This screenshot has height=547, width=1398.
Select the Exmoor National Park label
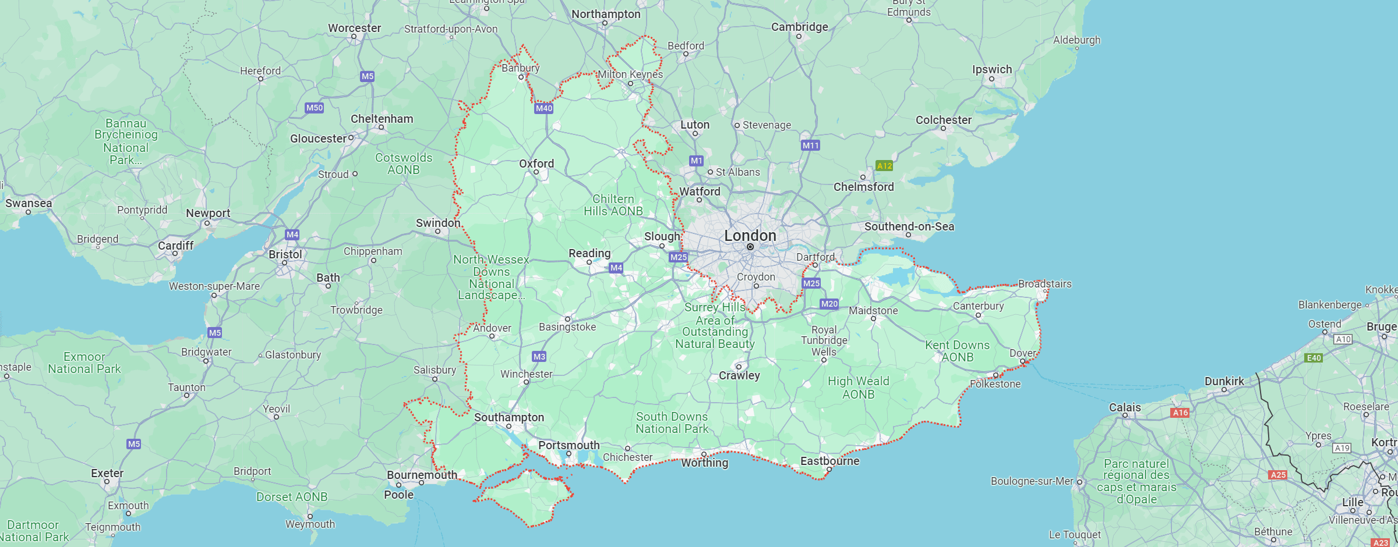pos(84,363)
